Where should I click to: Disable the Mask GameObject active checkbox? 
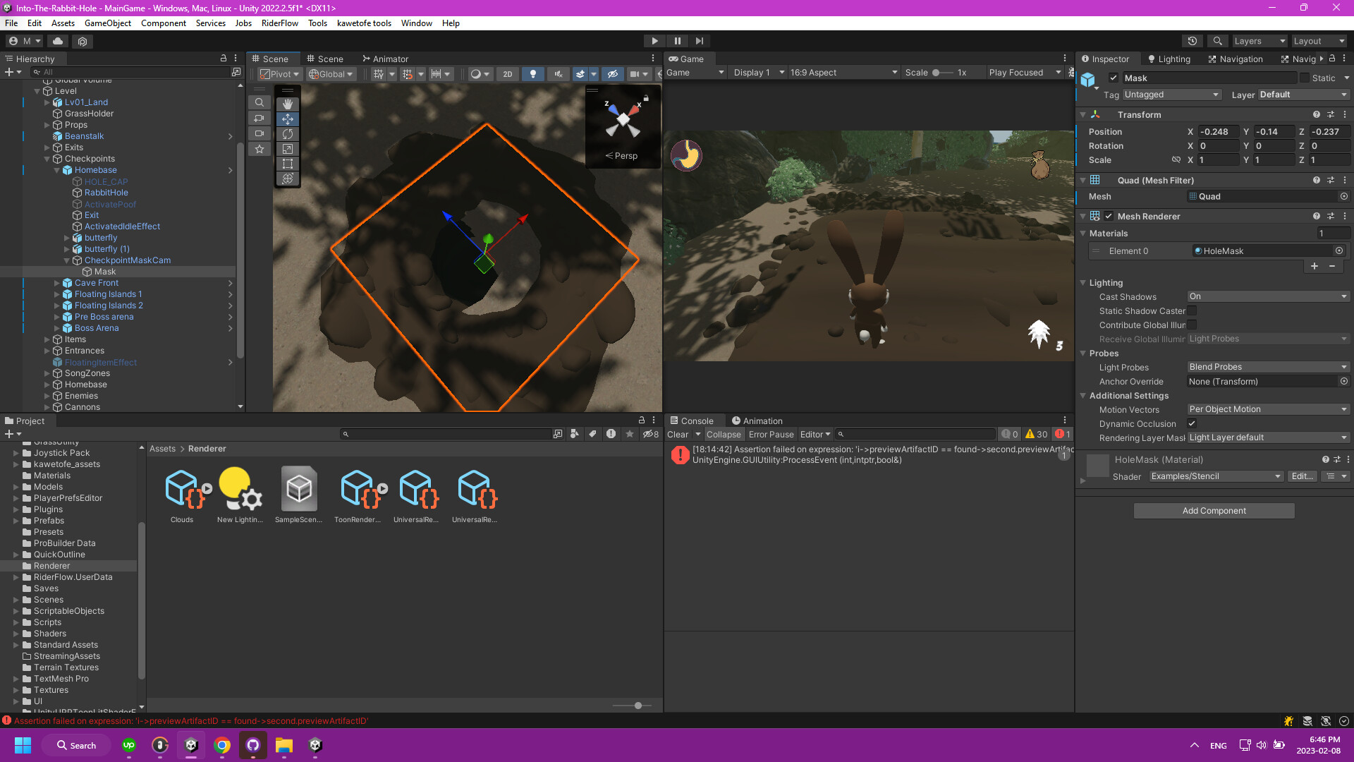[x=1113, y=78]
